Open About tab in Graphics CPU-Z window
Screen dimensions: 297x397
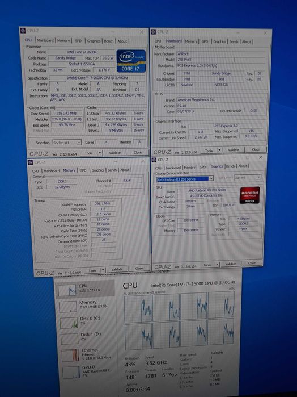tap(243, 166)
